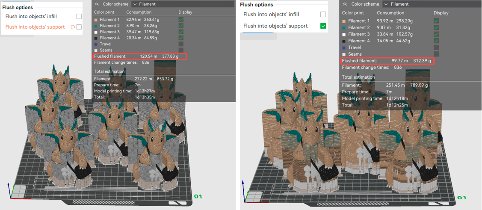The height and width of the screenshot is (210, 482).
Task: Pick tan swatch of Filament 1 93.92 m
Action: (344, 21)
